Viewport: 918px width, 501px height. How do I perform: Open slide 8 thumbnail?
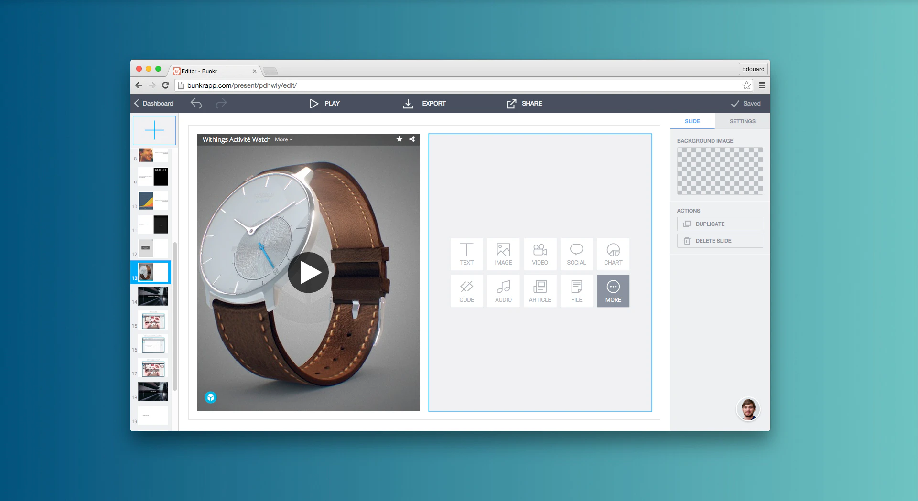click(153, 155)
